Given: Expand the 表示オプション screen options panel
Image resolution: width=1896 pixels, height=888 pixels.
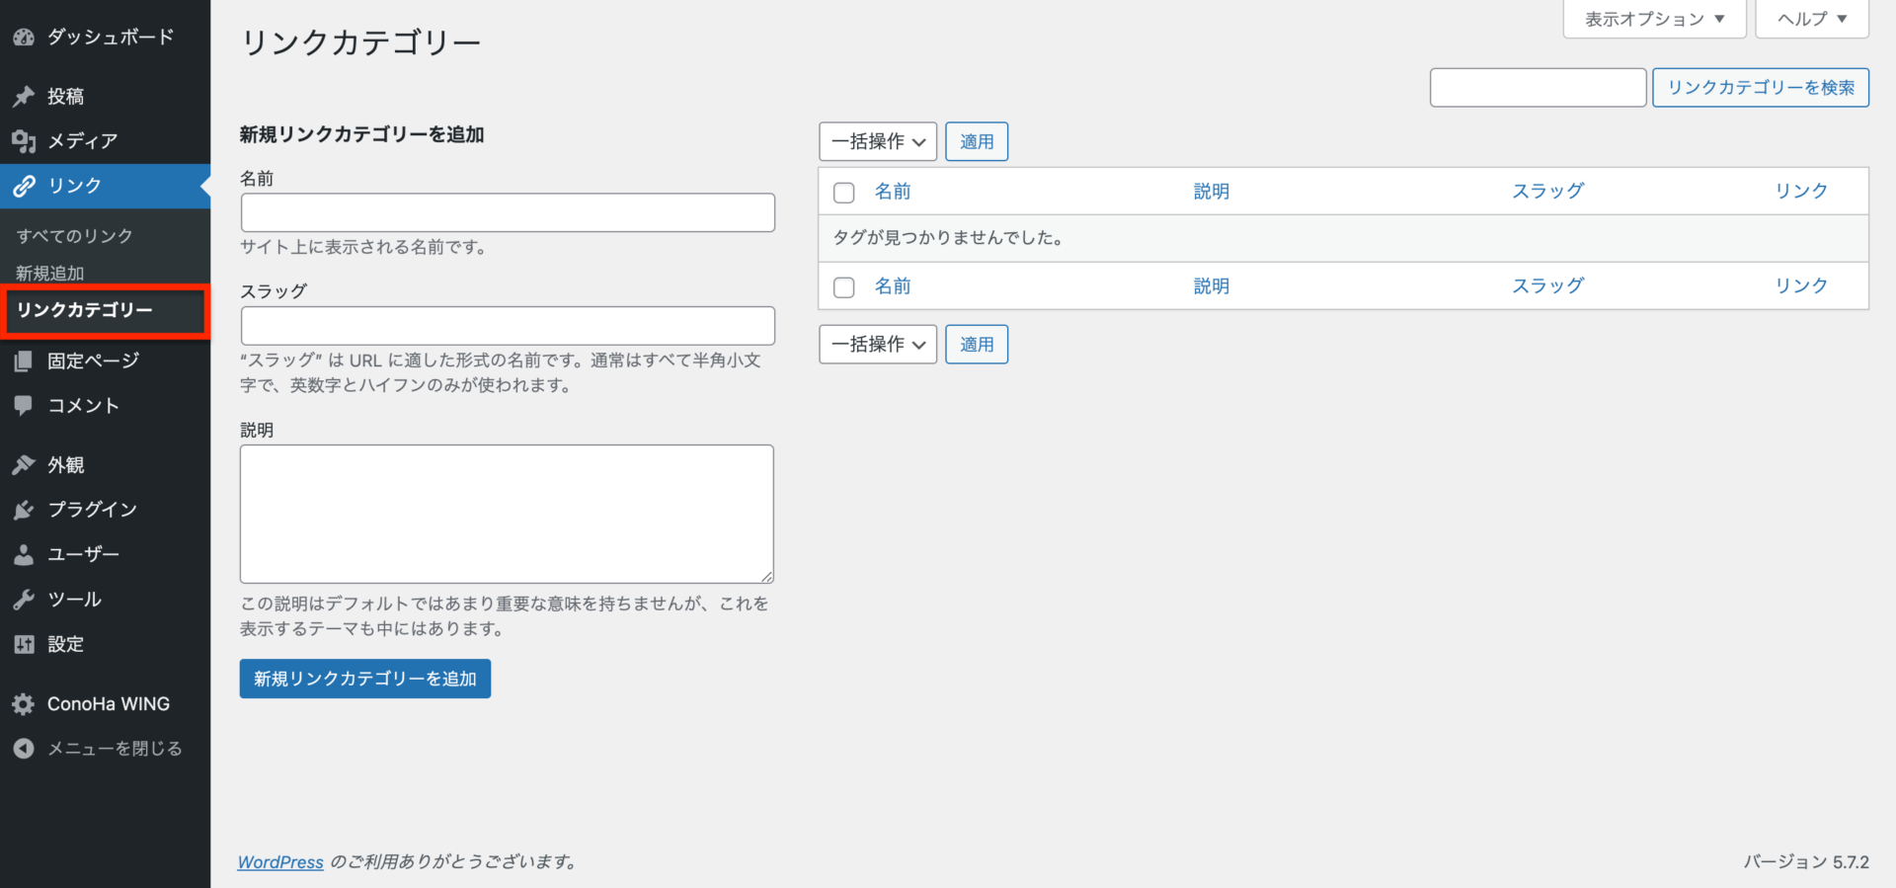Looking at the screenshot, I should coord(1655,19).
